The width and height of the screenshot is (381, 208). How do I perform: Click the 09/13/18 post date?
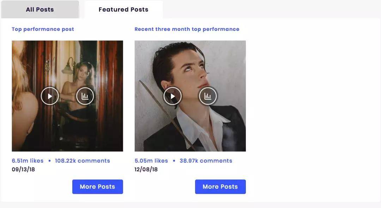pos(23,170)
